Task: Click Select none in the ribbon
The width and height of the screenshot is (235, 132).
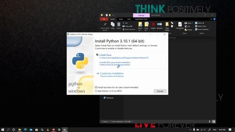Action: 200,26
